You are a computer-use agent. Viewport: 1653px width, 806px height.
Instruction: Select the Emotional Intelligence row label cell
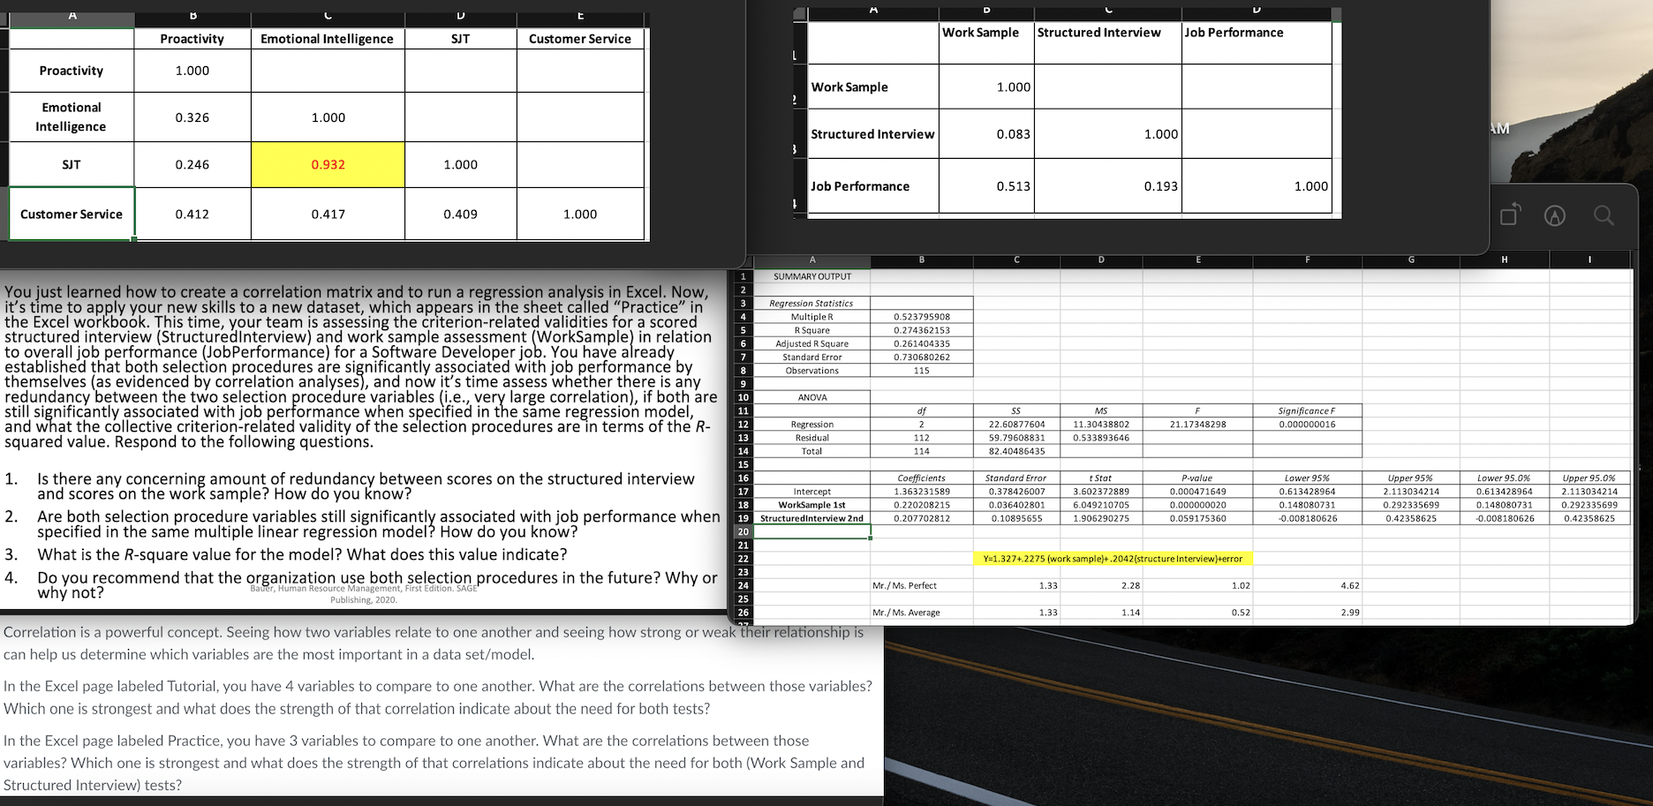pyautogui.click(x=72, y=117)
